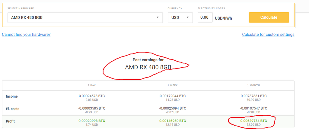The height and width of the screenshot is (131, 309).
Task: Click the '1 DAY' column header
Action: point(92,85)
